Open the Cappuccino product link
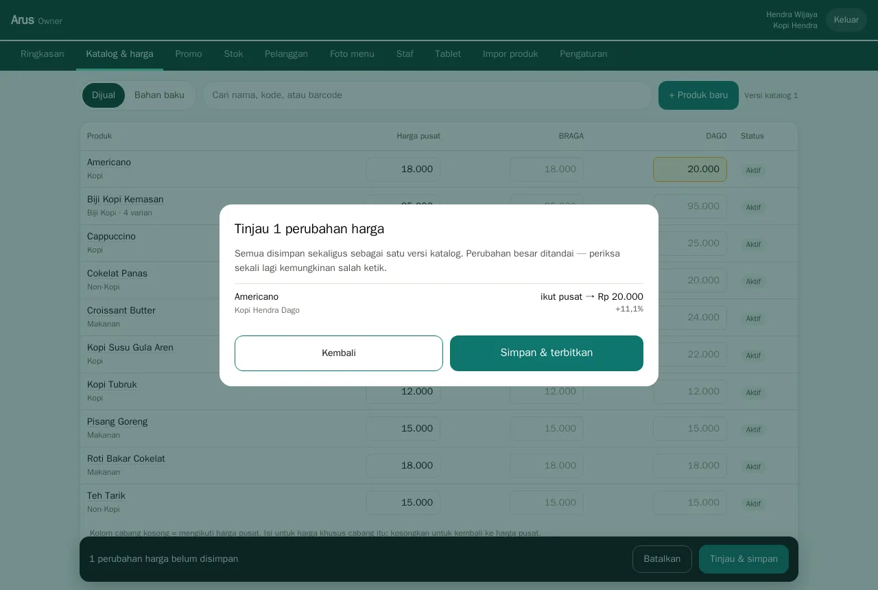This screenshot has height=590, width=878. (x=111, y=237)
